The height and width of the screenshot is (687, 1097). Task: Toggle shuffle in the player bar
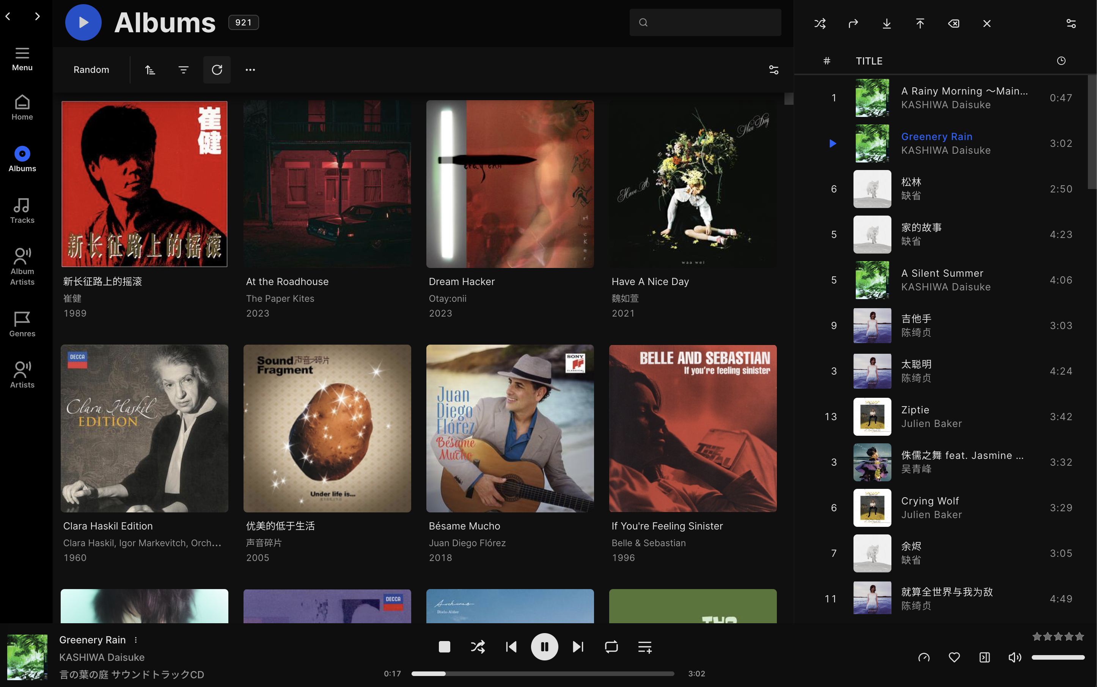(478, 646)
